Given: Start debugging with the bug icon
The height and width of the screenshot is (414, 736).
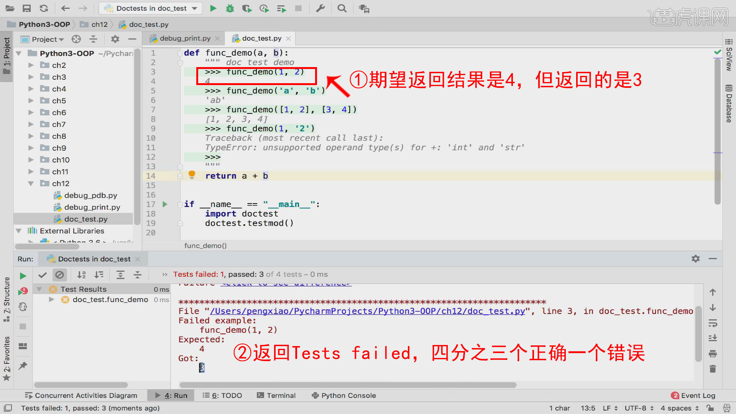Looking at the screenshot, I should (x=230, y=8).
